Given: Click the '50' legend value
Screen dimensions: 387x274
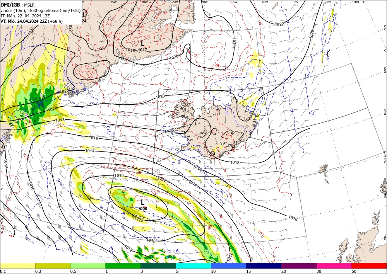Looking at the screenshot, I should [354, 271].
